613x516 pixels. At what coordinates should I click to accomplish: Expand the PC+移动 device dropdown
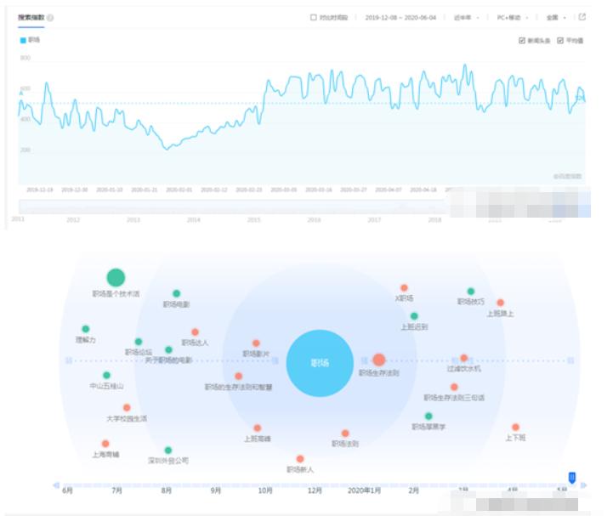pyautogui.click(x=513, y=18)
